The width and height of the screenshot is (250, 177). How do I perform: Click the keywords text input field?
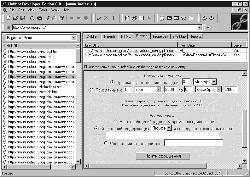click(x=163, y=135)
